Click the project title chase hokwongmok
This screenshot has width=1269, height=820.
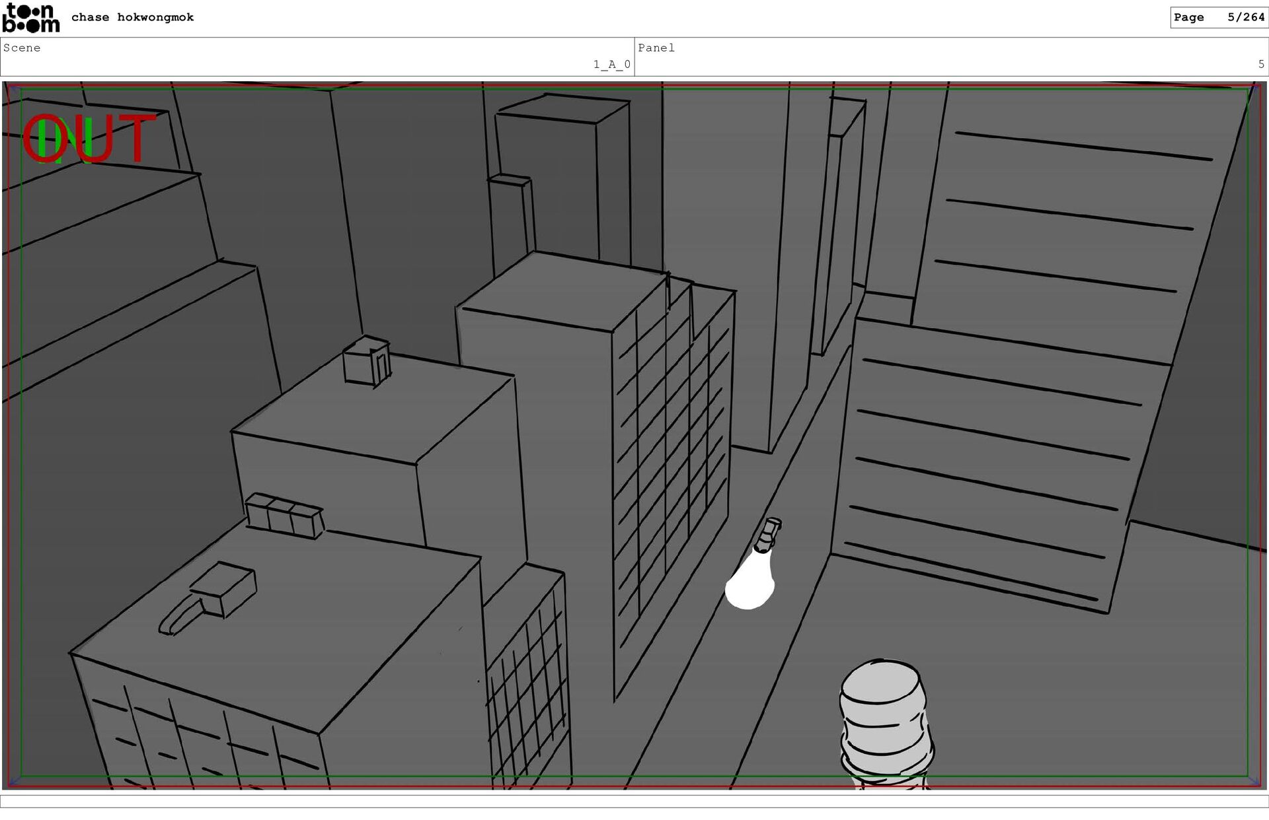pyautogui.click(x=132, y=17)
